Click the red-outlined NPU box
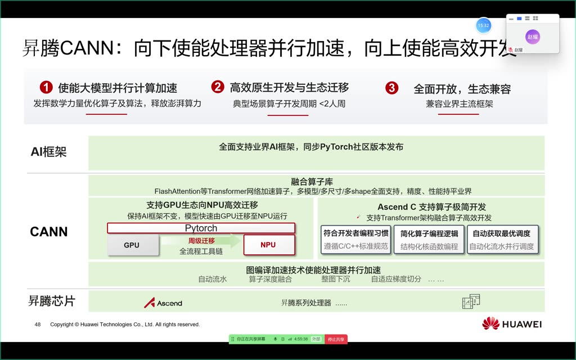 pos(269,245)
